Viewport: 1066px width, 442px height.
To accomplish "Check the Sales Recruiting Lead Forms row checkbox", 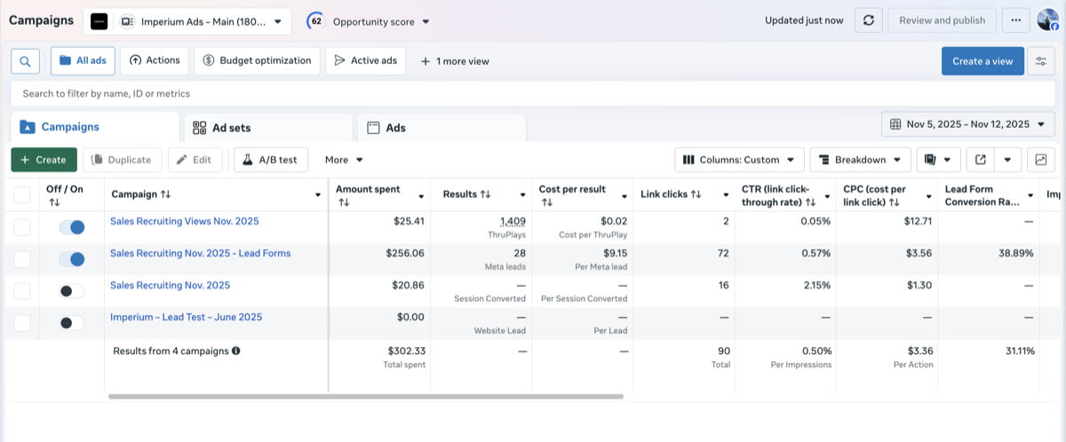I will tap(22, 259).
